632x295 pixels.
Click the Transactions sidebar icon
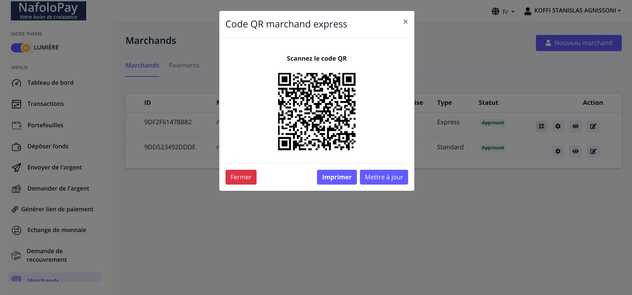coord(17,104)
